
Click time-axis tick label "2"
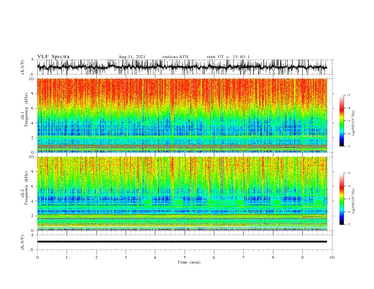96,257
